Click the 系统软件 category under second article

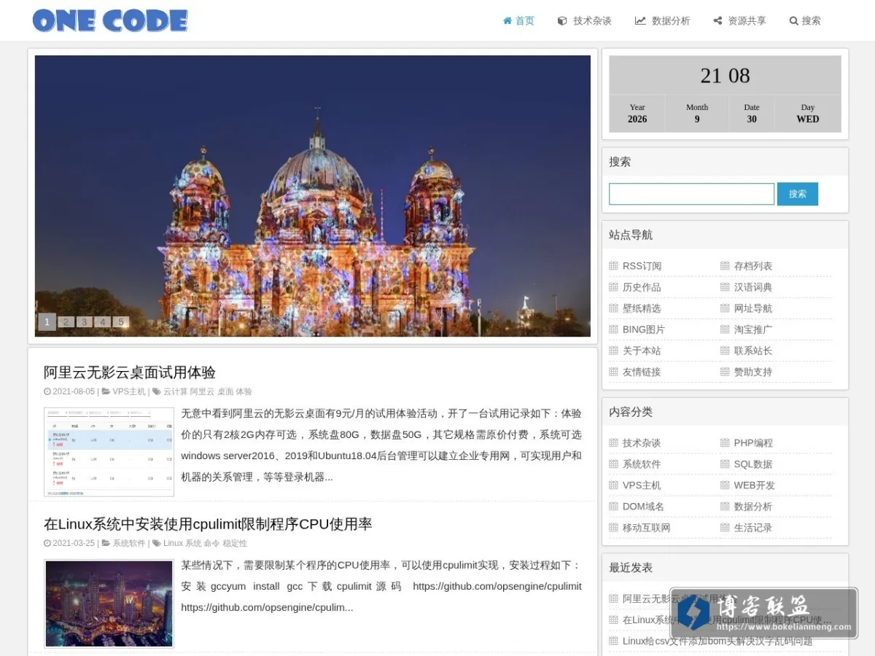pos(129,543)
